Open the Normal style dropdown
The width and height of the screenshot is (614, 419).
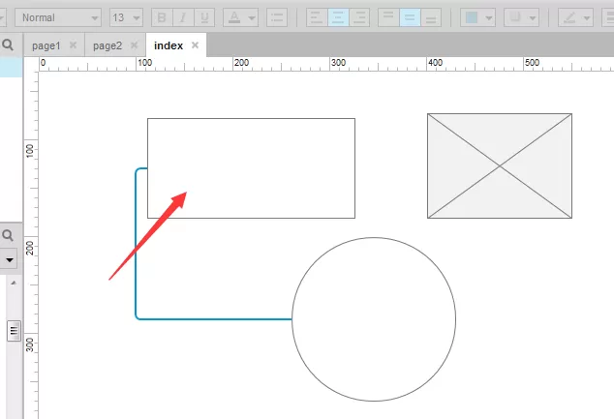tap(58, 17)
